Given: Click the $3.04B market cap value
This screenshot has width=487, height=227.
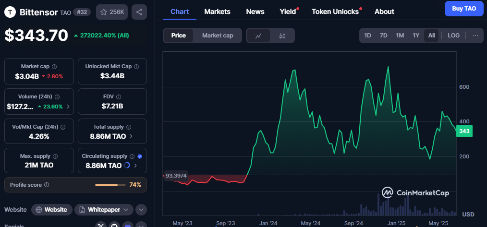Looking at the screenshot, I should (27, 76).
